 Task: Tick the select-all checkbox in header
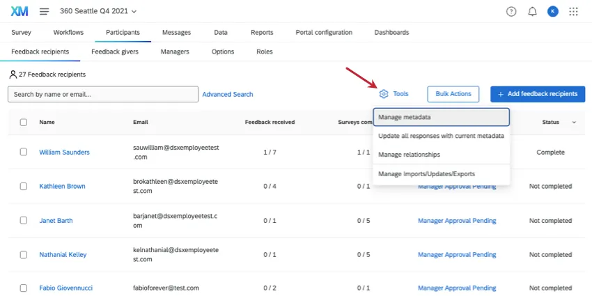point(24,123)
